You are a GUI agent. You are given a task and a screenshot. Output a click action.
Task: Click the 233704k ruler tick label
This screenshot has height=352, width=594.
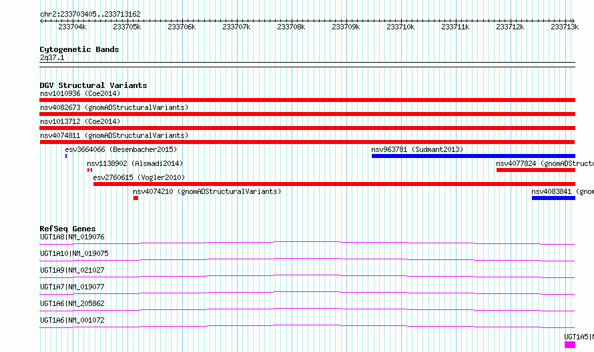(72, 27)
